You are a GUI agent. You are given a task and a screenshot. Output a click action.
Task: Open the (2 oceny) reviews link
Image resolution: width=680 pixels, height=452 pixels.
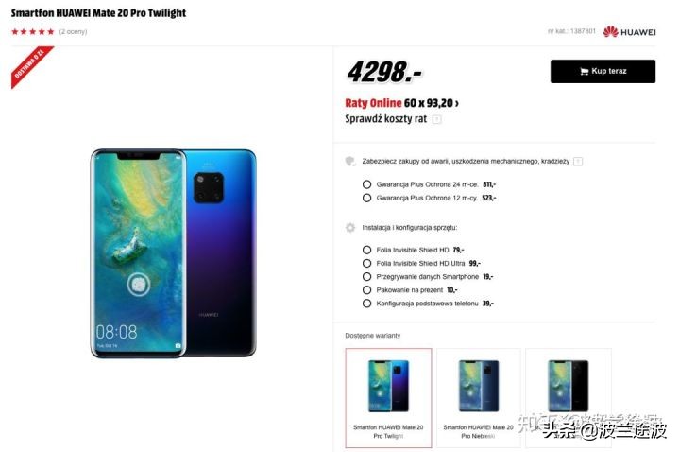point(73,32)
